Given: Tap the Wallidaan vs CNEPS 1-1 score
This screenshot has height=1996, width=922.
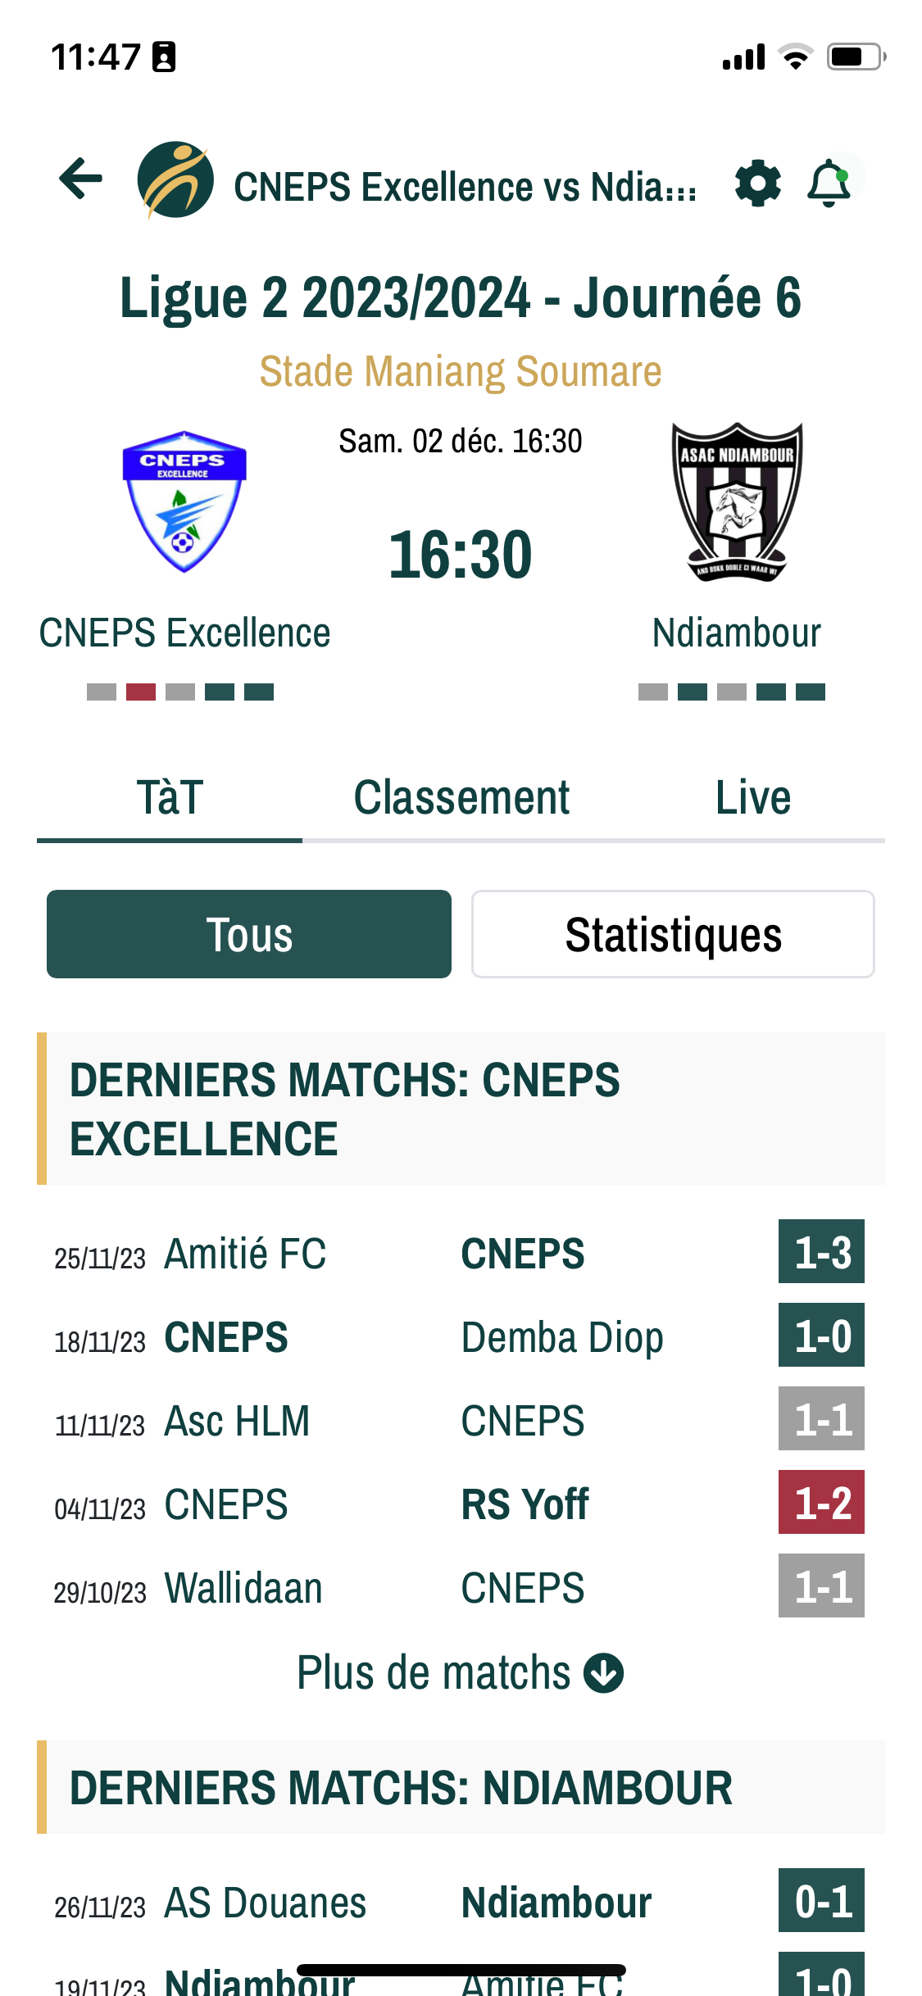Looking at the screenshot, I should coord(821,1586).
